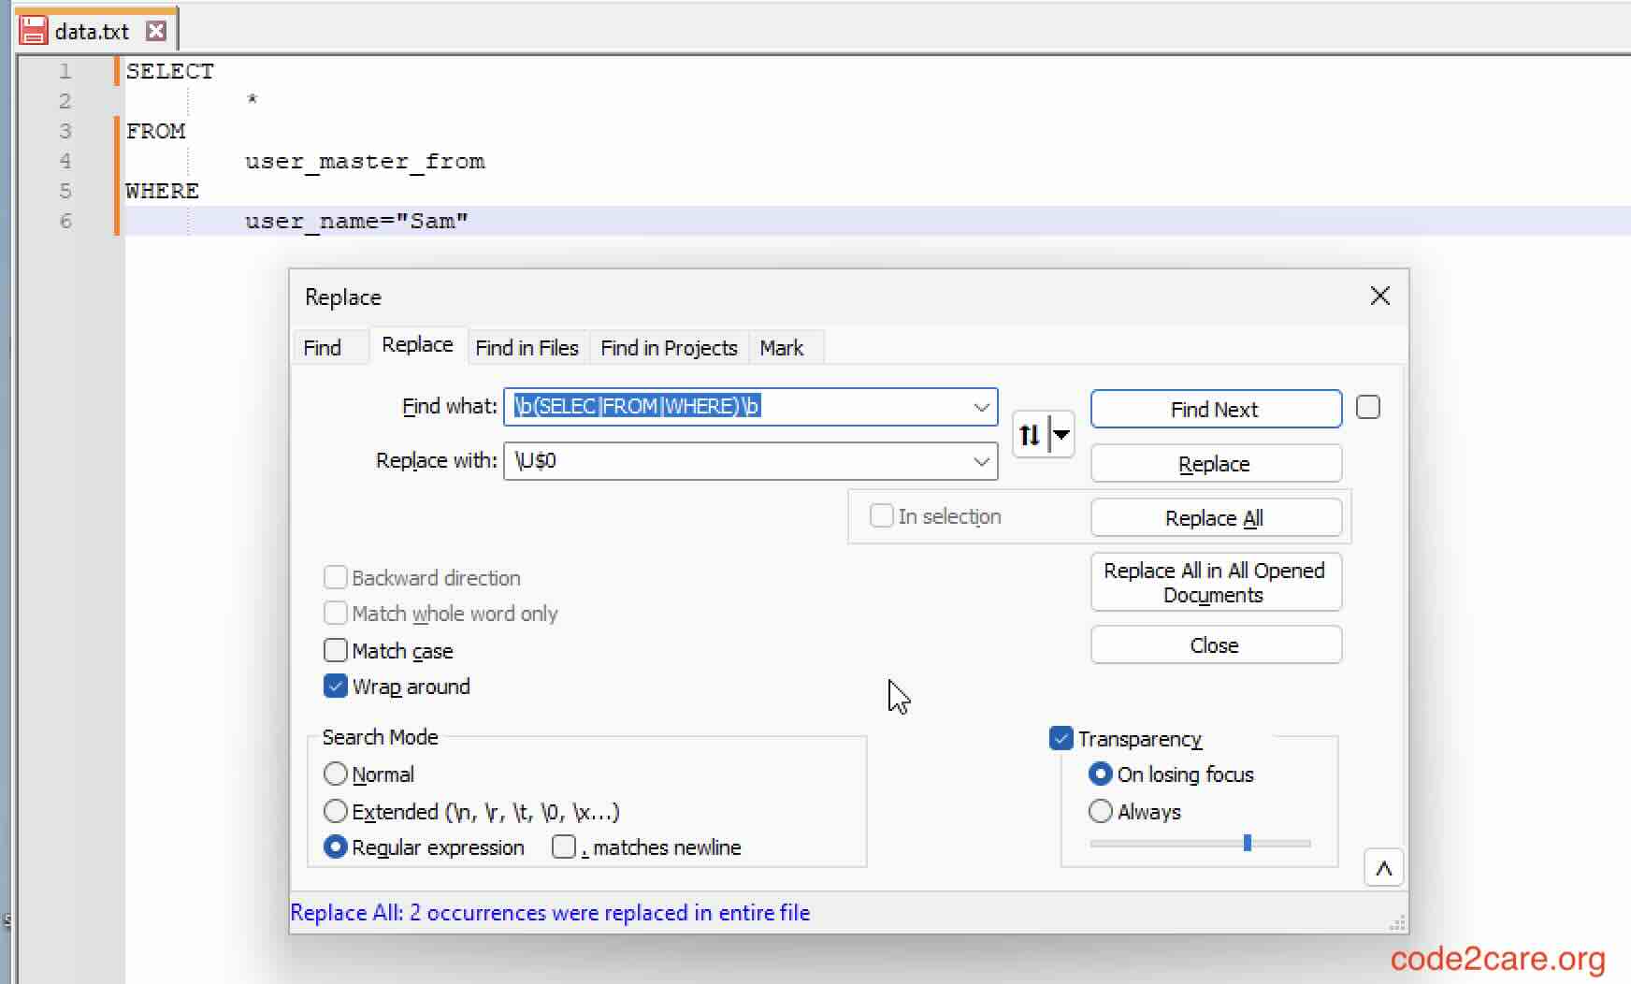Disable the Transparency checkbox
This screenshot has width=1631, height=984.
pyautogui.click(x=1061, y=738)
